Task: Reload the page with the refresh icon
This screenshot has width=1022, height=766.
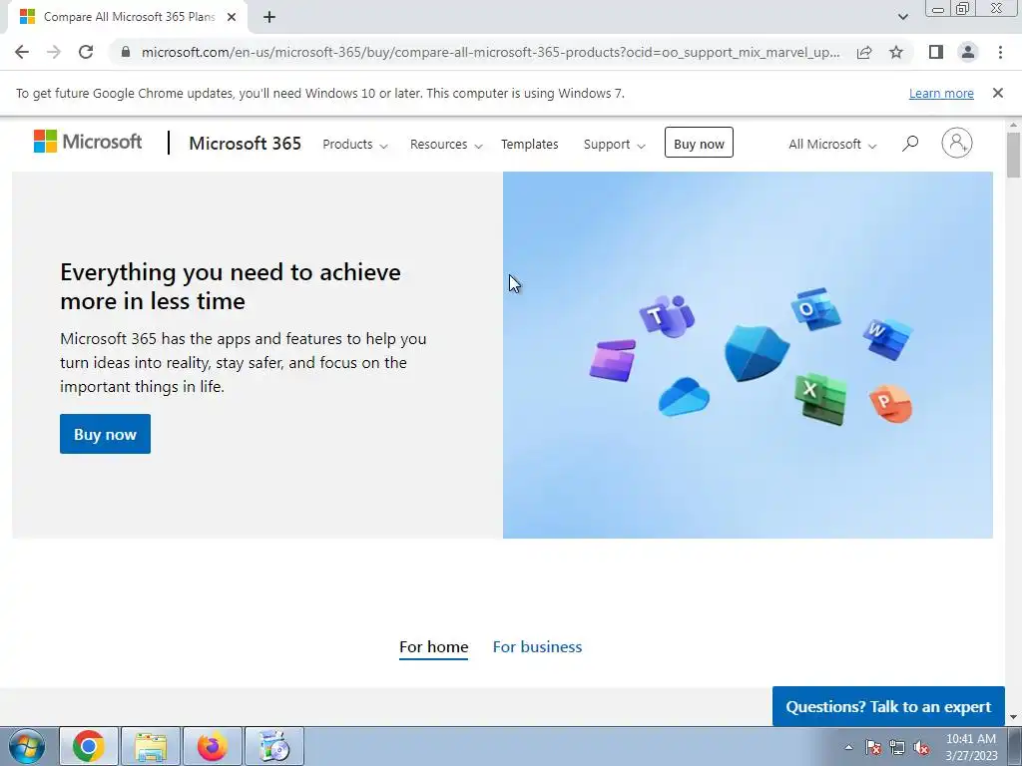Action: (86, 52)
